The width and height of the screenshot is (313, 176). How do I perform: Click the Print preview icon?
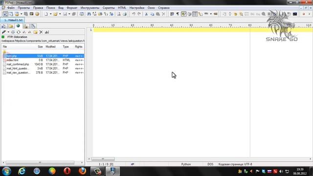(x=119, y=14)
